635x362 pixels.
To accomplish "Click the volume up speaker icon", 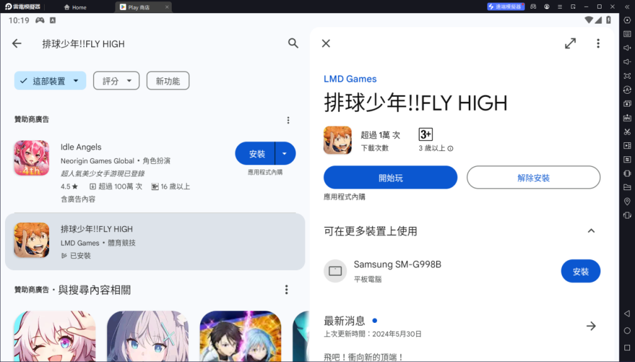I will 627,48.
